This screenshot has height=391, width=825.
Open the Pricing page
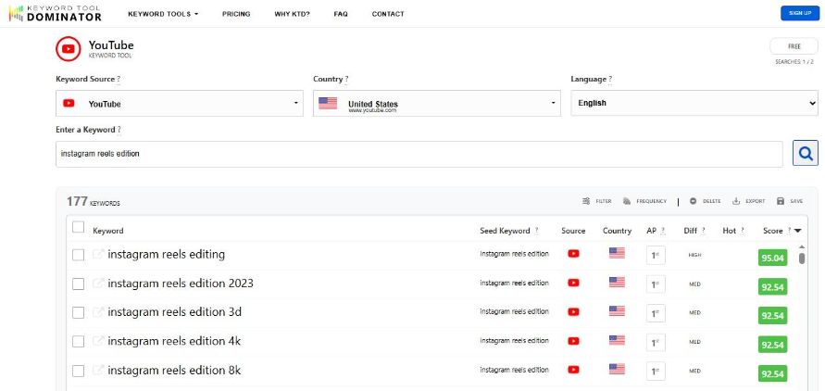236,14
